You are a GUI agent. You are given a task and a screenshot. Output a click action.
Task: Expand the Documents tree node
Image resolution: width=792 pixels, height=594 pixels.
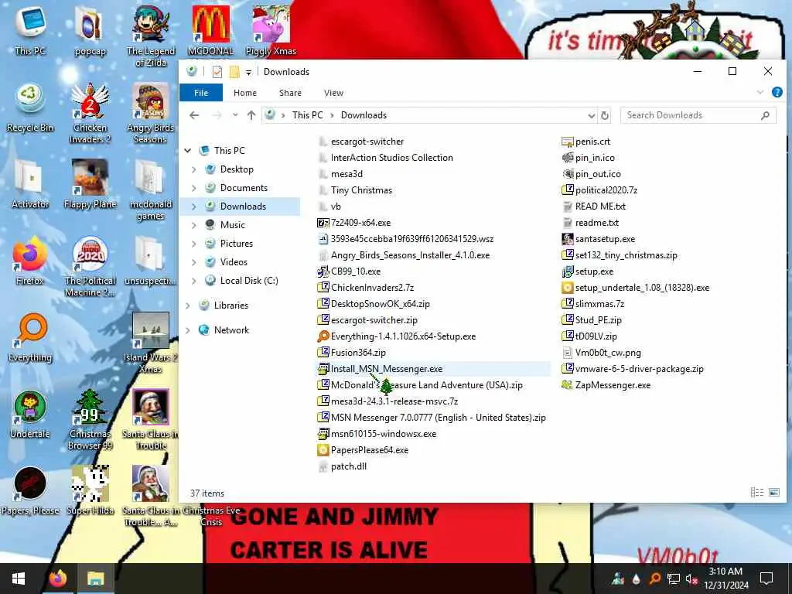click(194, 188)
